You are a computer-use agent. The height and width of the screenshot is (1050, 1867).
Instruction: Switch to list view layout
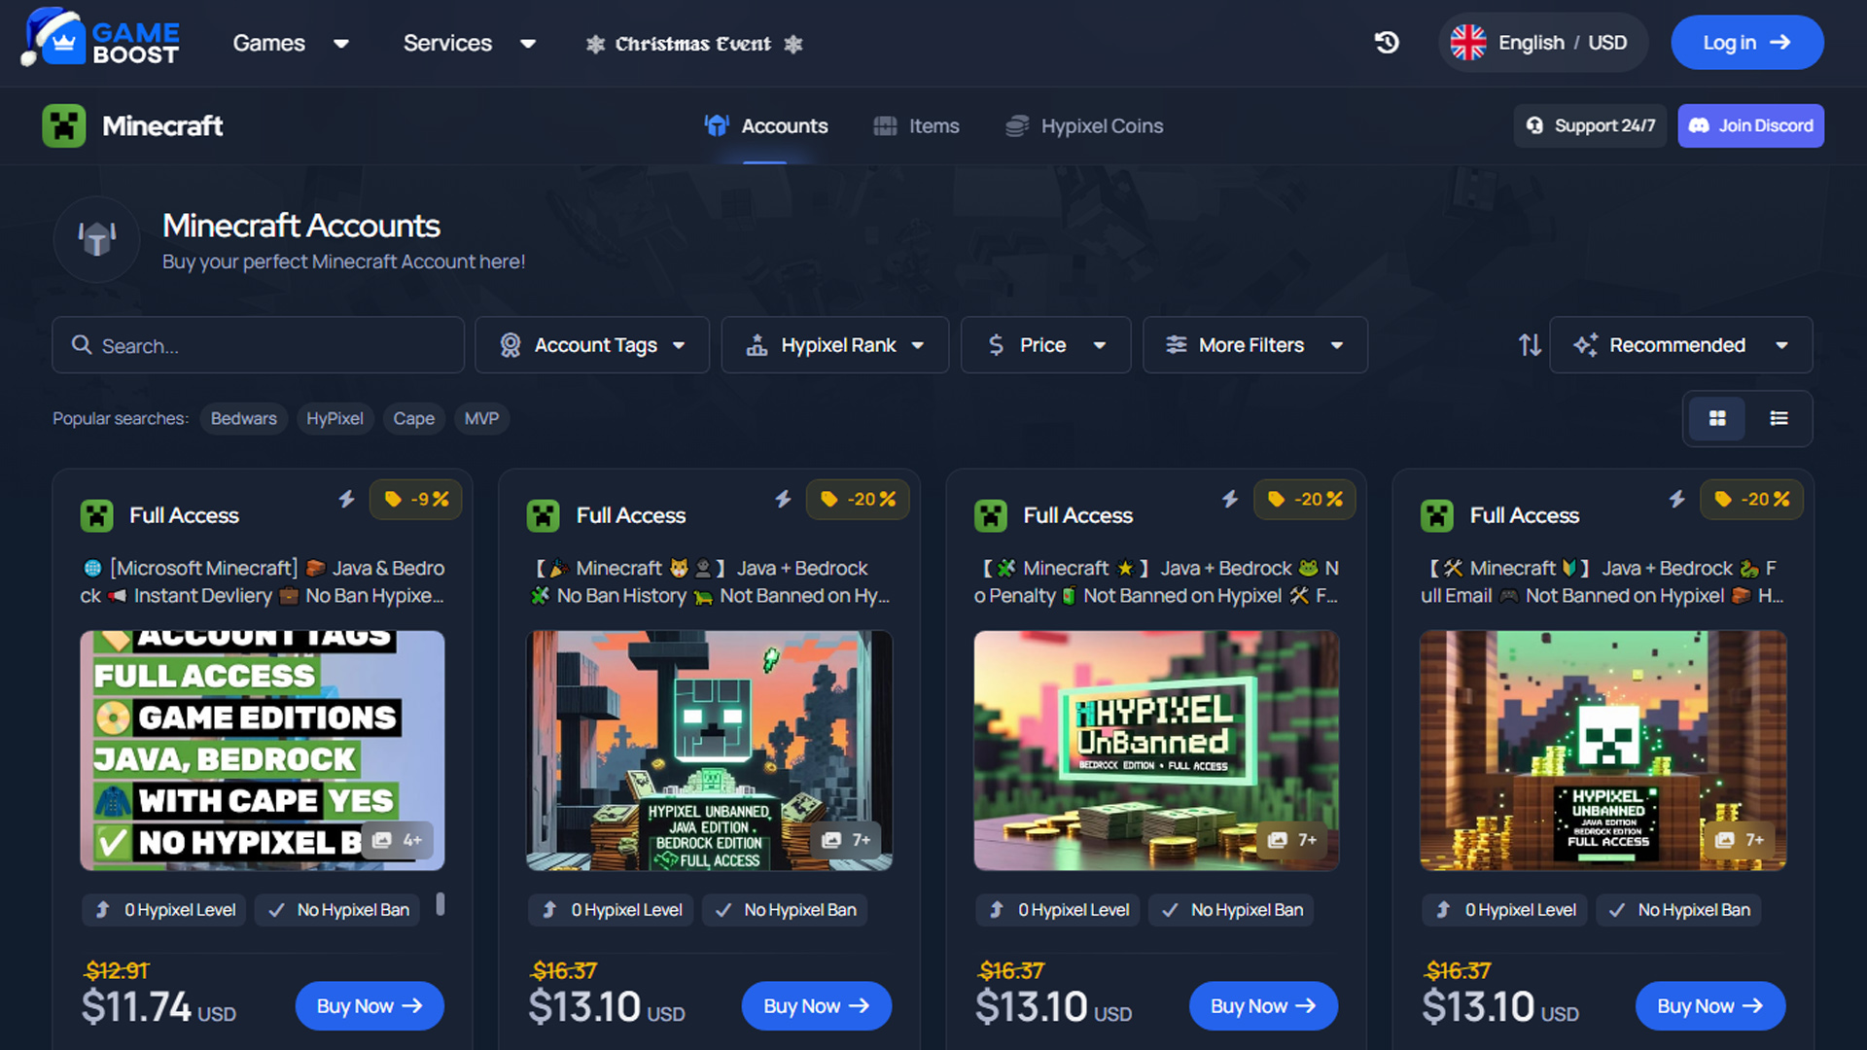coord(1779,418)
